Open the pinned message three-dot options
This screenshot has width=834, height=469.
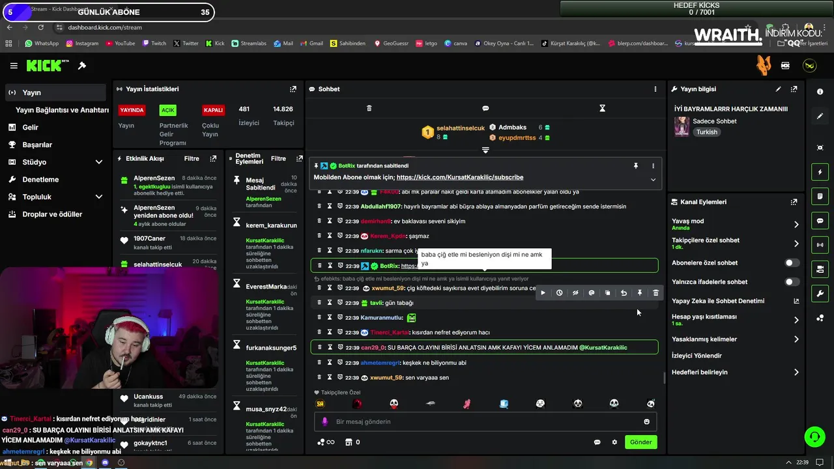(x=653, y=166)
